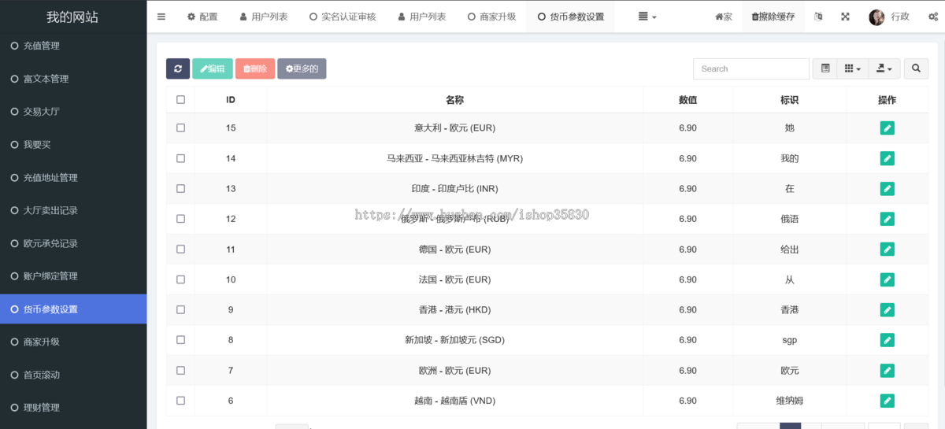This screenshot has width=945, height=429.
Task: Select the 货币参数设置 tab
Action: tap(571, 17)
